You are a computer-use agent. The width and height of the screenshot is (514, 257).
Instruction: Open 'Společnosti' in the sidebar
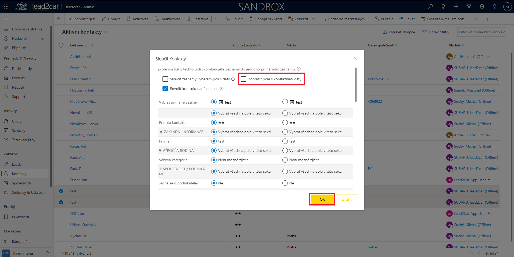click(21, 183)
